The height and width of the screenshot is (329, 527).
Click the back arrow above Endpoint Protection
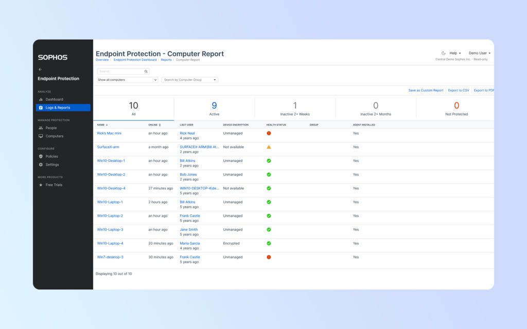tap(40, 69)
